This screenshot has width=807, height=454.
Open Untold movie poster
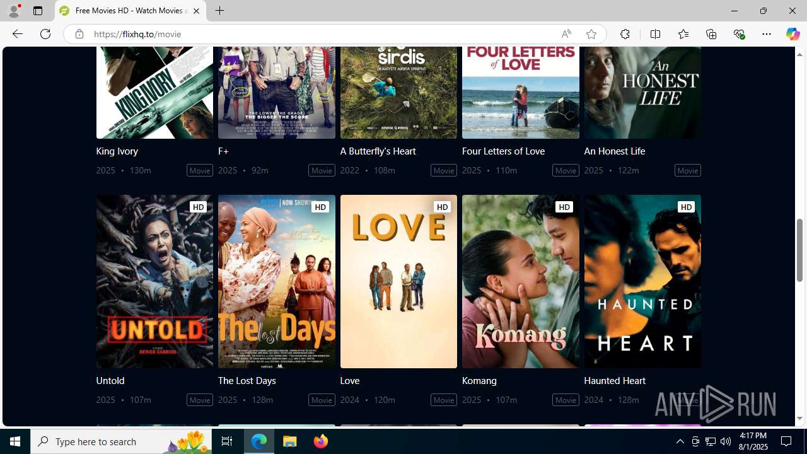(154, 281)
